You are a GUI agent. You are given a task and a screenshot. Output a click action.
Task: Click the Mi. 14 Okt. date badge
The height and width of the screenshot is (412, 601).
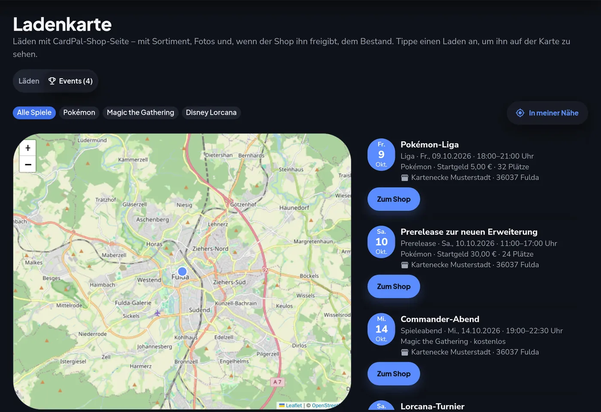[x=381, y=329]
